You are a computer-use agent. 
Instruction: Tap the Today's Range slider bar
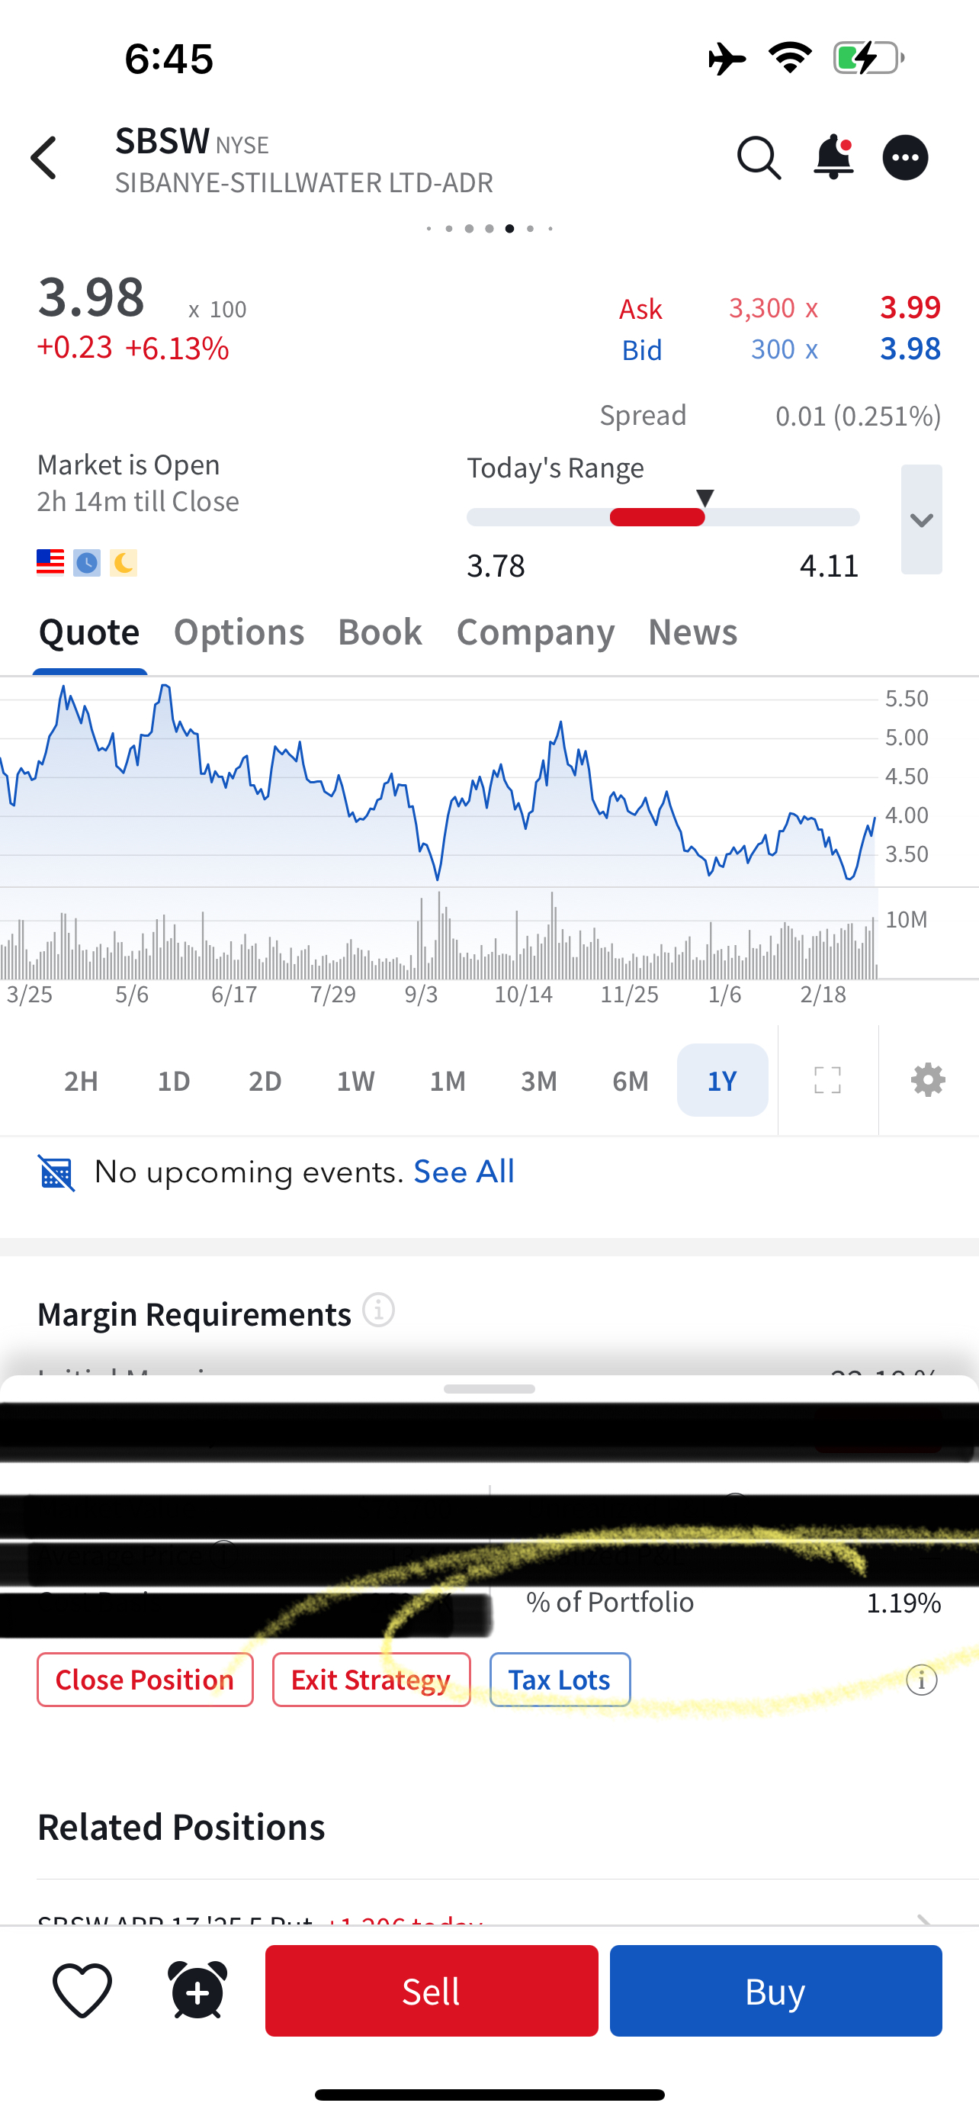(x=663, y=517)
